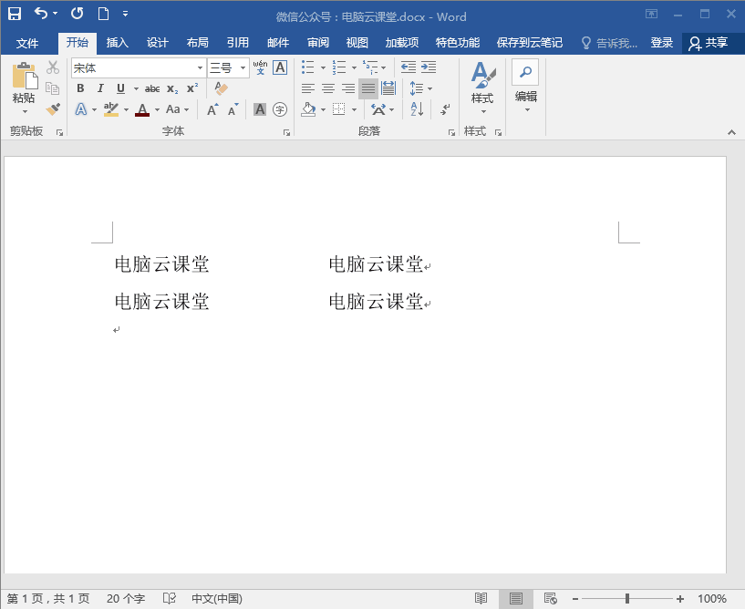
Task: Switch to the 设计 (Design) tab
Action: [x=157, y=43]
